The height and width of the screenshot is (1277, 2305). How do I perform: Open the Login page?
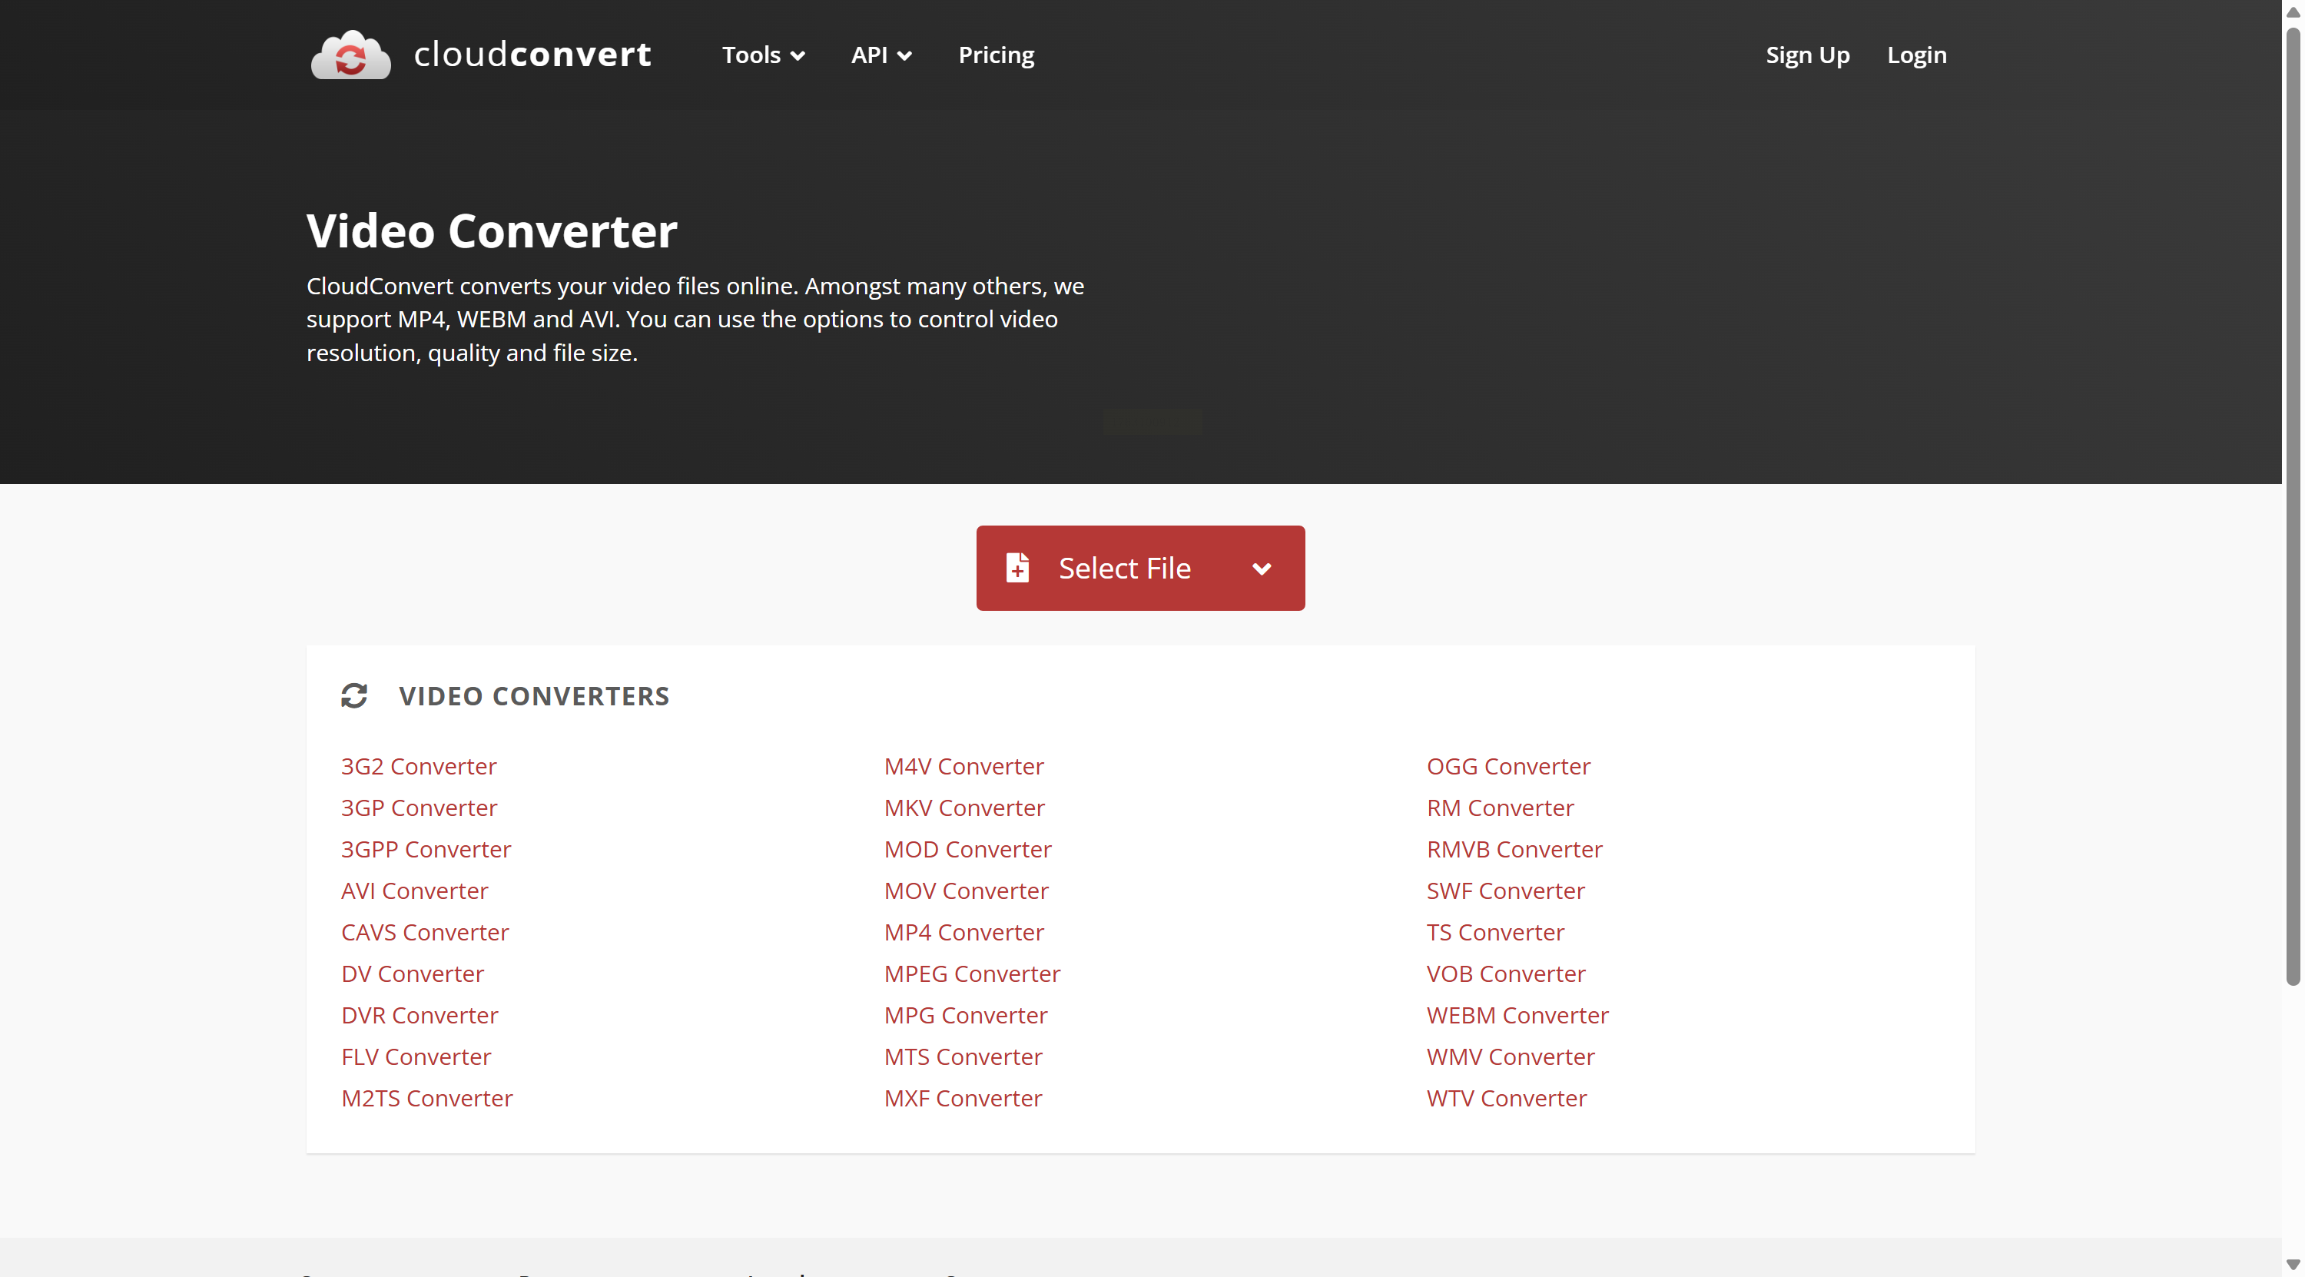pyautogui.click(x=1915, y=55)
